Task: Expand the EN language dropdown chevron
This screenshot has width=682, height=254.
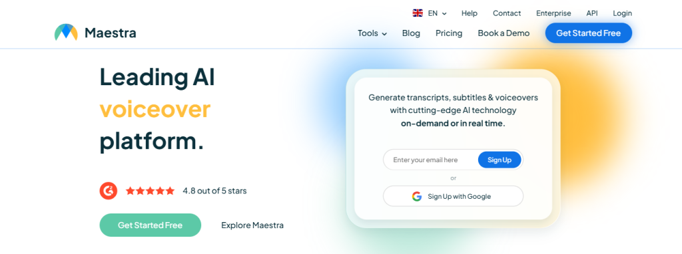Action: click(444, 13)
